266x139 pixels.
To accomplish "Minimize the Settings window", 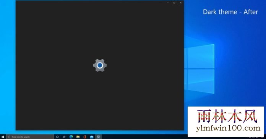I will 168,3.
